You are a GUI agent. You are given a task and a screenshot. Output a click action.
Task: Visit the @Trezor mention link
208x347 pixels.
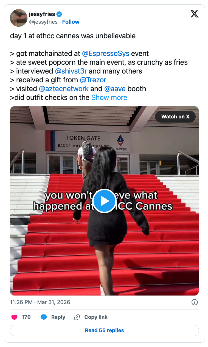93,80
